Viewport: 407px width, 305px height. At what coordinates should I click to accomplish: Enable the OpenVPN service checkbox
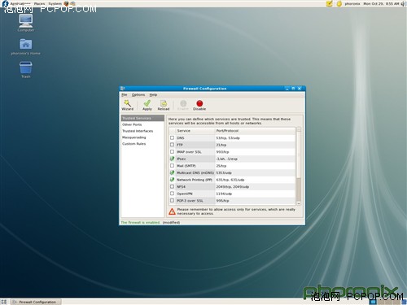click(172, 194)
